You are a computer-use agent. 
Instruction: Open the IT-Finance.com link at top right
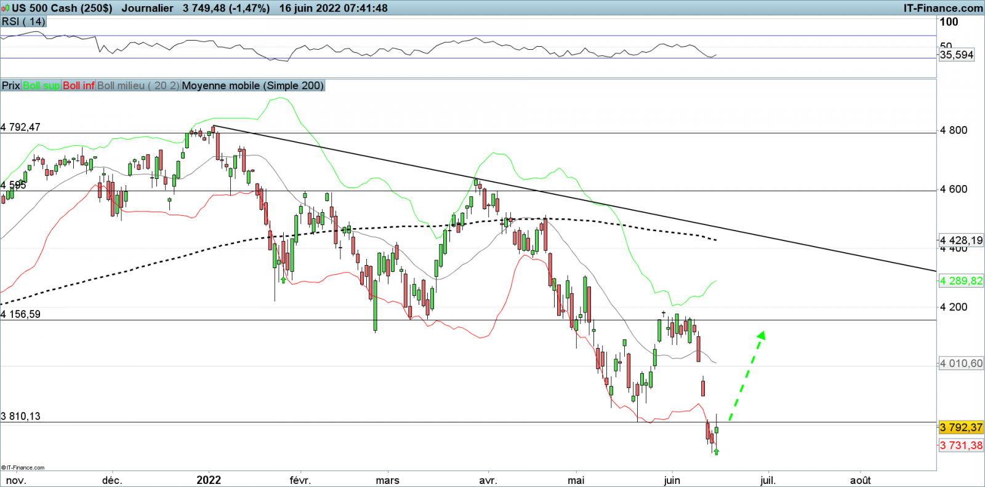[943, 8]
